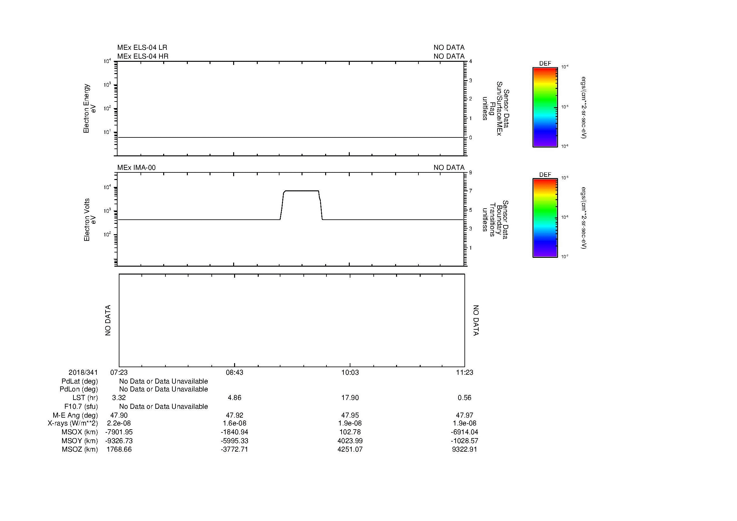Screen dimensions: 737x521
Task: Click the PdLat (deg) row label
Action: [80, 381]
